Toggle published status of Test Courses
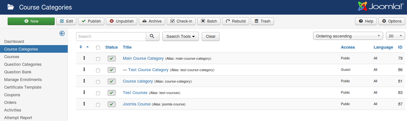 pos(111,93)
